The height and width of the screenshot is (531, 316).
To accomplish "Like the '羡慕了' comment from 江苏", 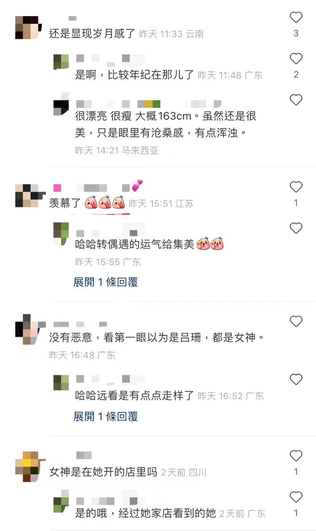I will point(296,187).
